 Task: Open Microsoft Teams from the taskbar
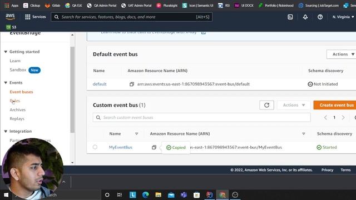[x=184, y=195]
